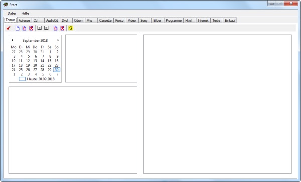Maximize the Start window
The width and height of the screenshot is (301, 182).
280,3
